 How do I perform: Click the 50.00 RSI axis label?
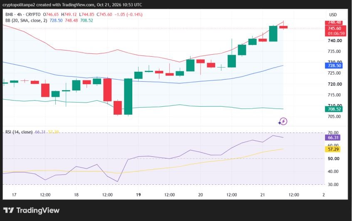click(x=333, y=158)
